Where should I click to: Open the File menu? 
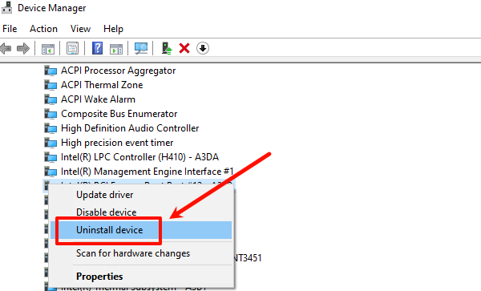click(x=10, y=29)
